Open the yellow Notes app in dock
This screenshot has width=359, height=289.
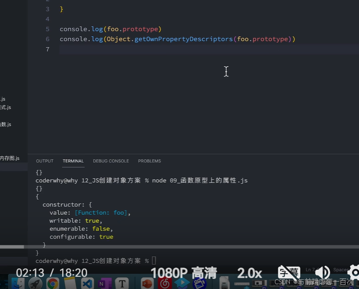click(70, 283)
